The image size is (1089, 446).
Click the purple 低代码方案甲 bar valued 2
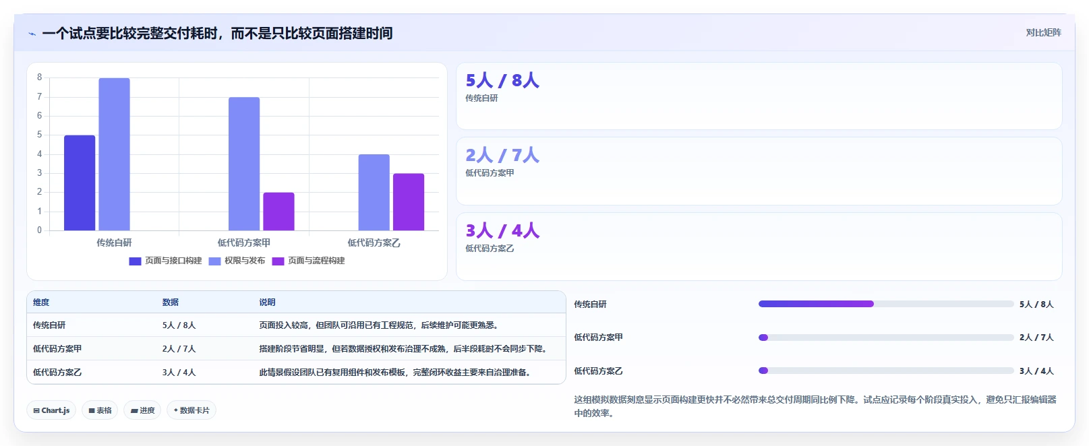(278, 212)
